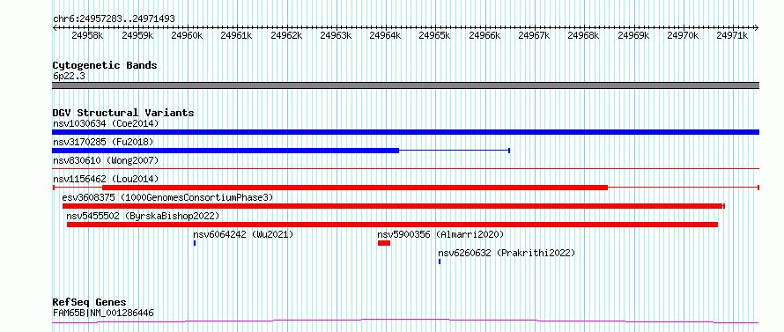Click the 24962k ruler tick label
The height and width of the screenshot is (332, 784).
pos(286,35)
